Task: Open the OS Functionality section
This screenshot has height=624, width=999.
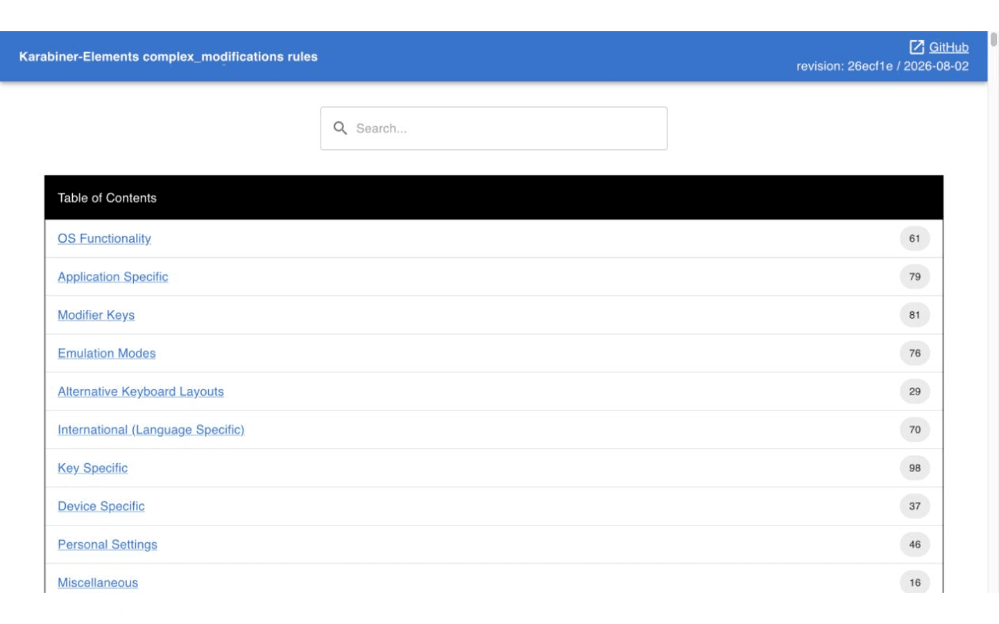Action: [x=104, y=239]
